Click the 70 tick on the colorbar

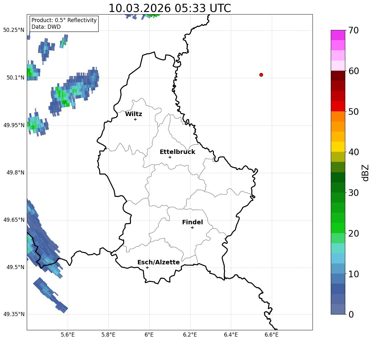click(x=353, y=30)
